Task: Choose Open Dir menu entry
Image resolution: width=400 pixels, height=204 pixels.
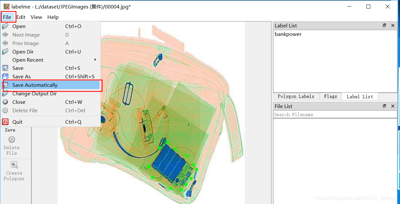Action: tap(51, 52)
